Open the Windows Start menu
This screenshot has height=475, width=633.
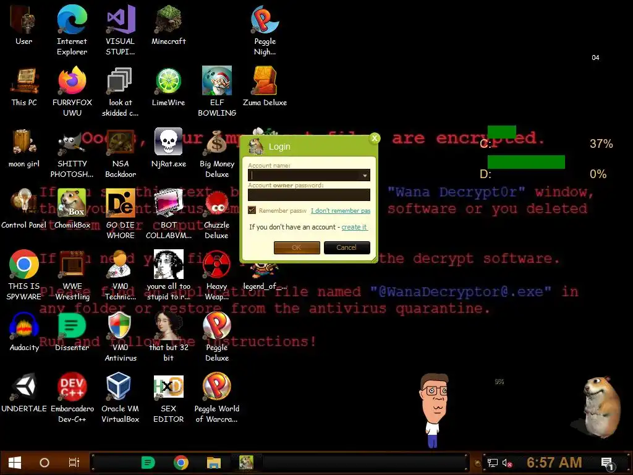(15, 463)
